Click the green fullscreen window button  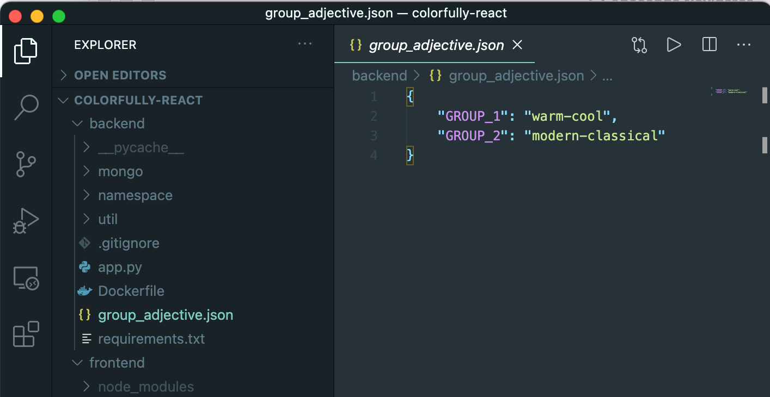click(x=59, y=16)
